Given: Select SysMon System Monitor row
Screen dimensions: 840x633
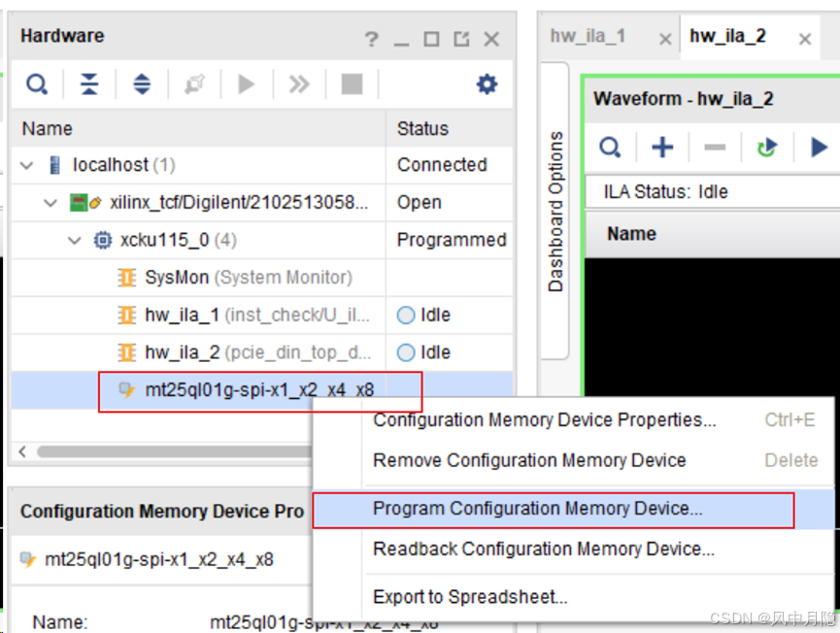Looking at the screenshot, I should point(261,278).
